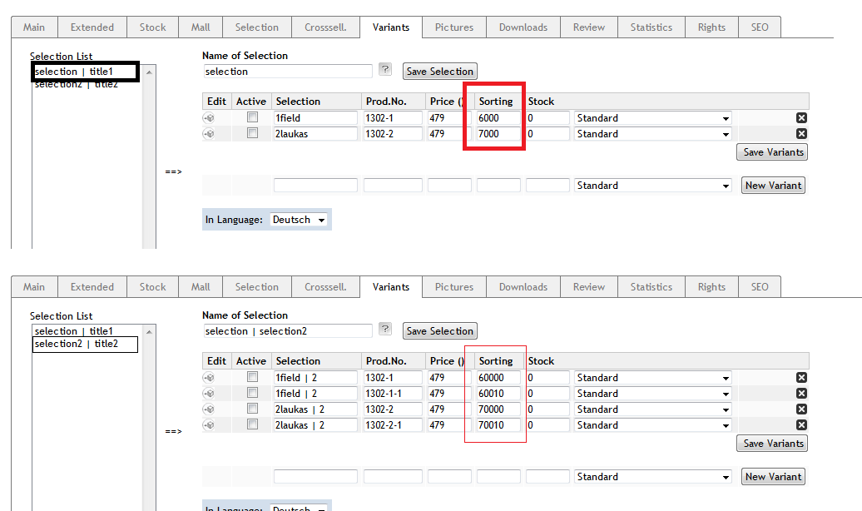
Task: Delete variant with Prod.No. 1302-1-1
Action: [801, 394]
